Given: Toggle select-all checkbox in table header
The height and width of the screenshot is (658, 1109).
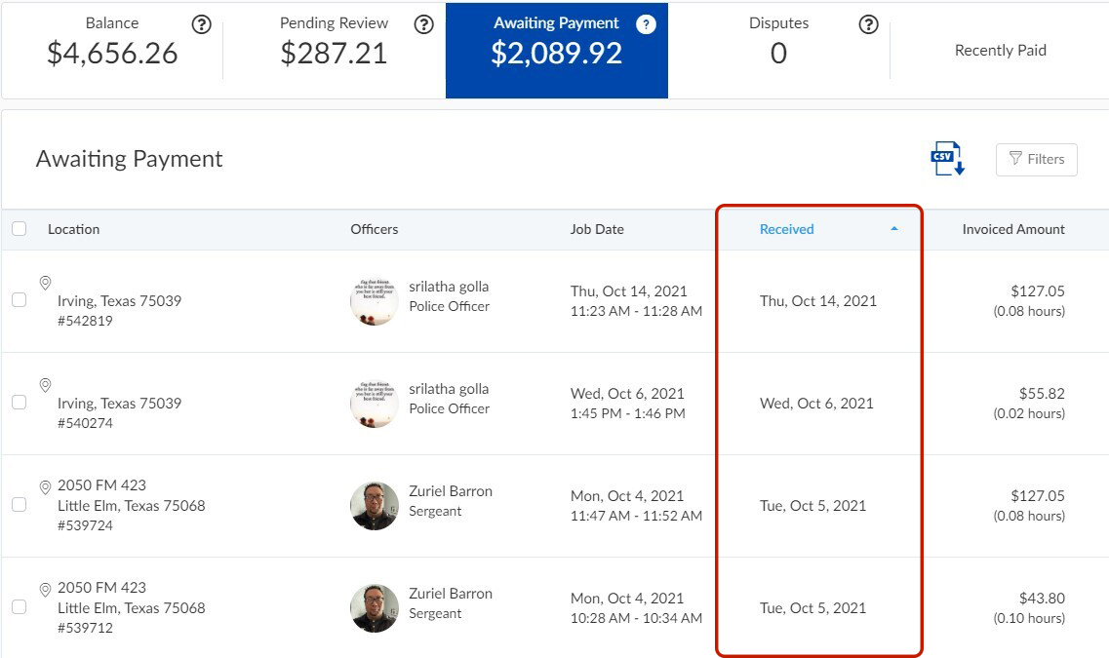Looking at the screenshot, I should click(x=20, y=228).
